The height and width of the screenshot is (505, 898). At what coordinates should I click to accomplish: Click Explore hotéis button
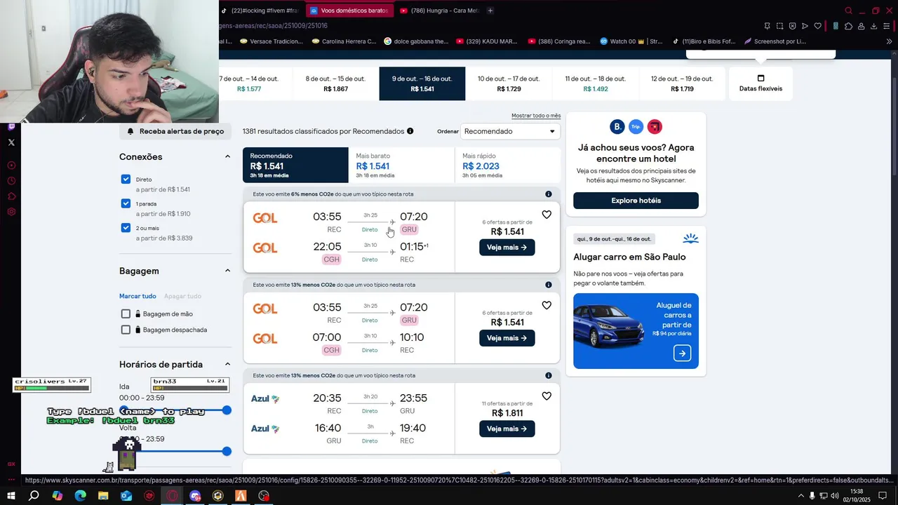click(636, 201)
